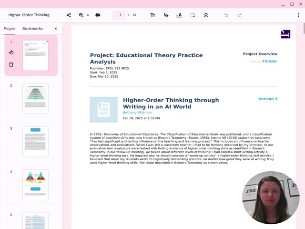Click the Version 3 link

tap(267, 99)
